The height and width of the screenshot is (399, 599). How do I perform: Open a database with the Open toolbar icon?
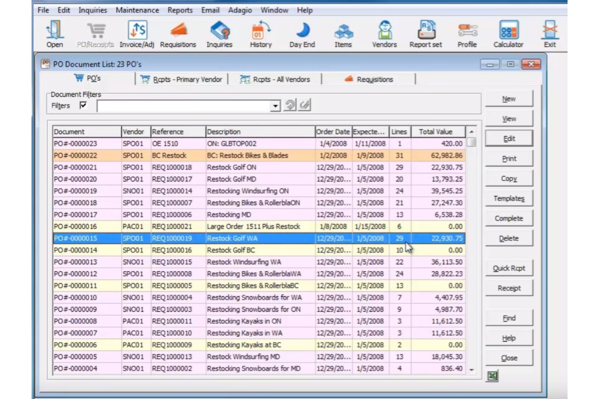pyautogui.click(x=55, y=34)
